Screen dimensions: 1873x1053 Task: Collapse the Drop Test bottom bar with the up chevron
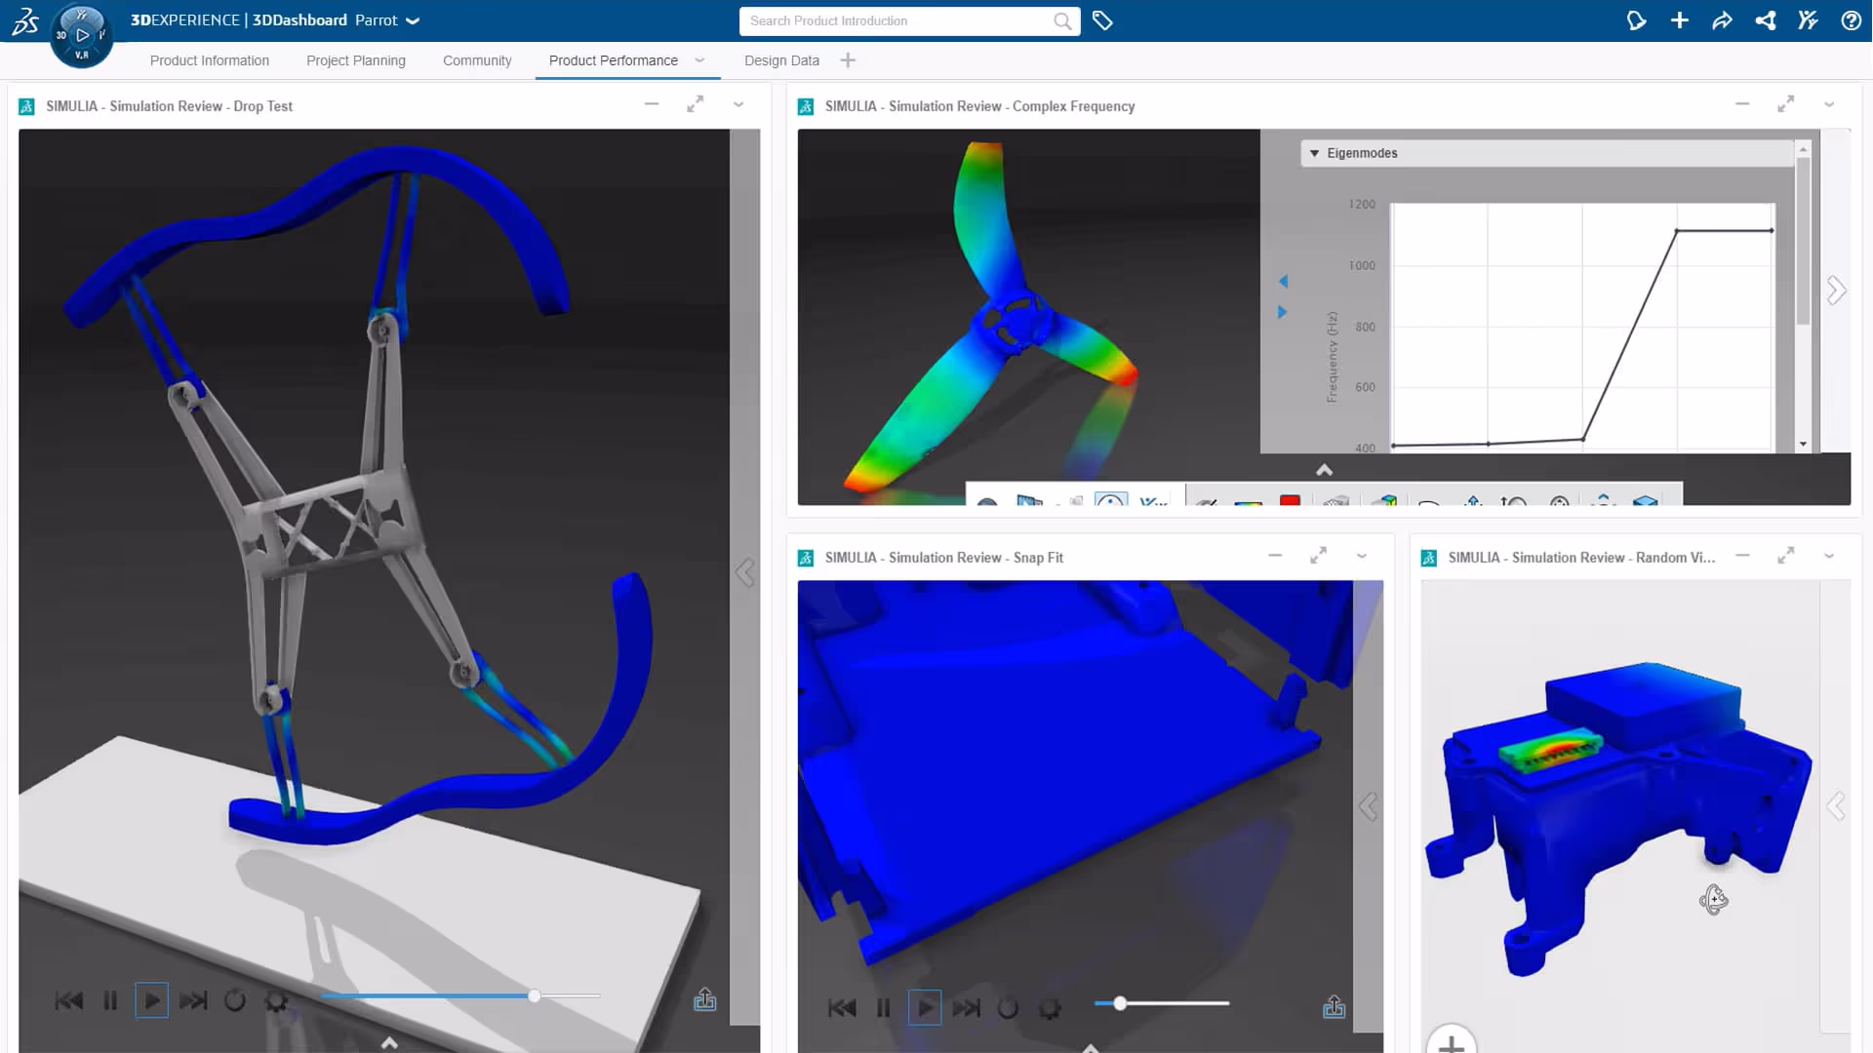click(389, 1043)
